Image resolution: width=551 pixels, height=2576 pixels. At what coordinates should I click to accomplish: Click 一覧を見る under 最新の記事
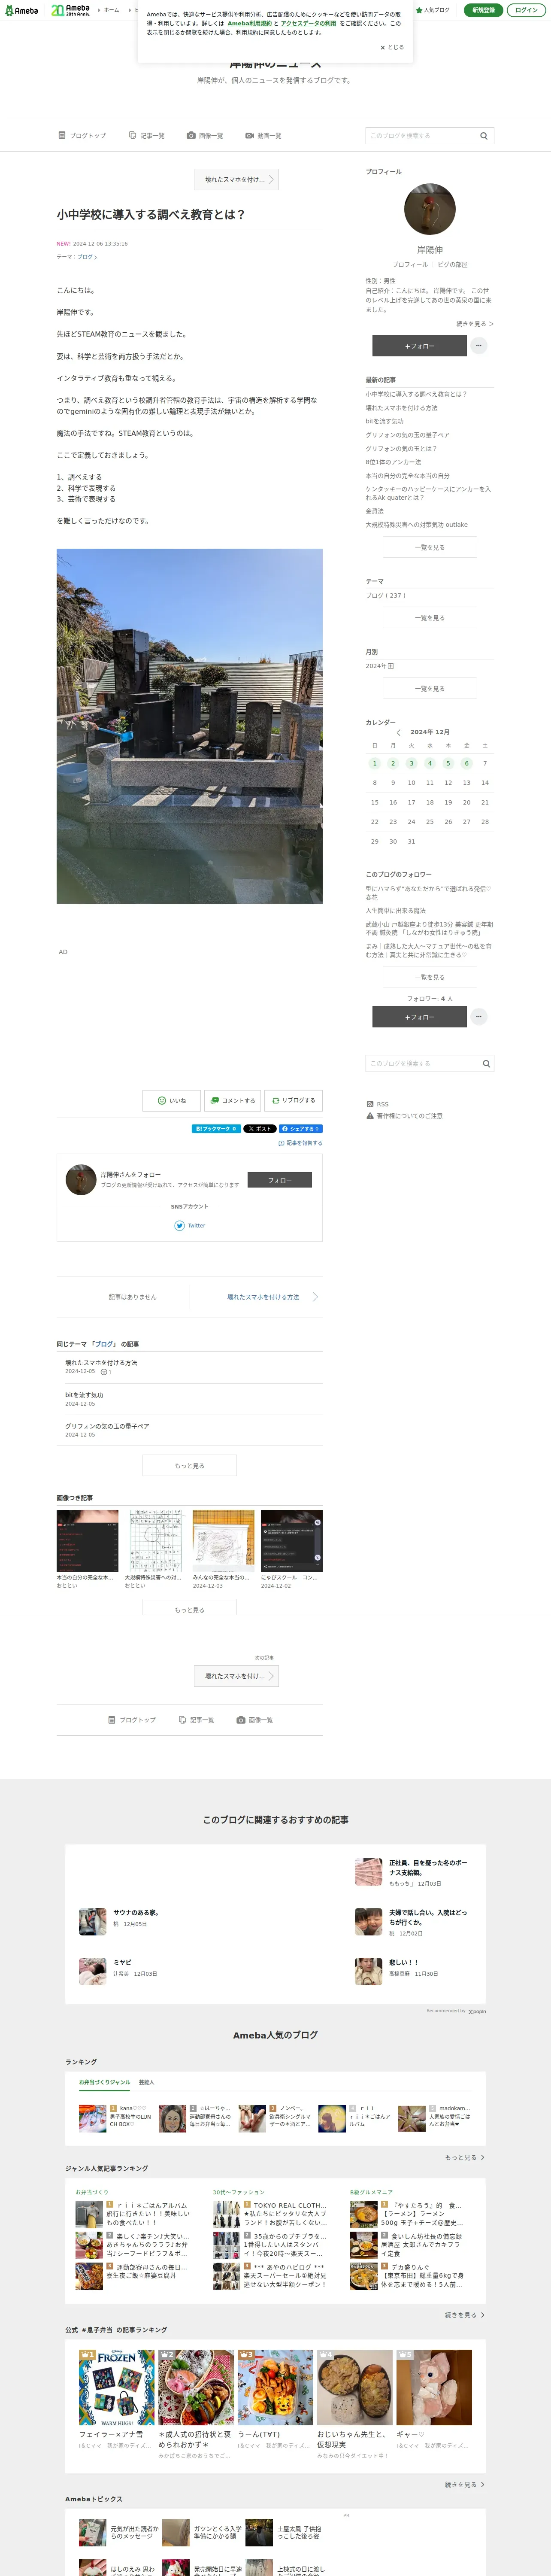(x=430, y=547)
